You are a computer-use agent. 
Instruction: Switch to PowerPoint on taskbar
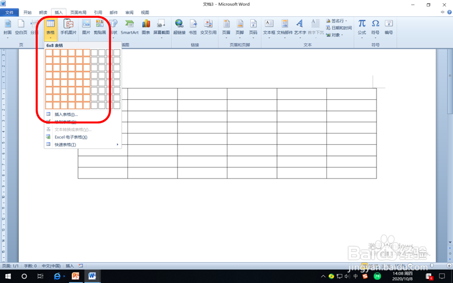tap(75, 276)
